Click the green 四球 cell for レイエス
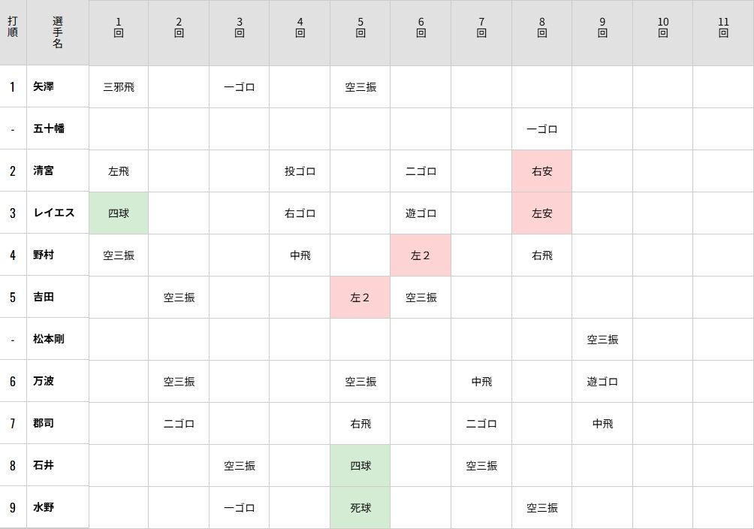Image resolution: width=754 pixels, height=529 pixels. click(x=119, y=213)
